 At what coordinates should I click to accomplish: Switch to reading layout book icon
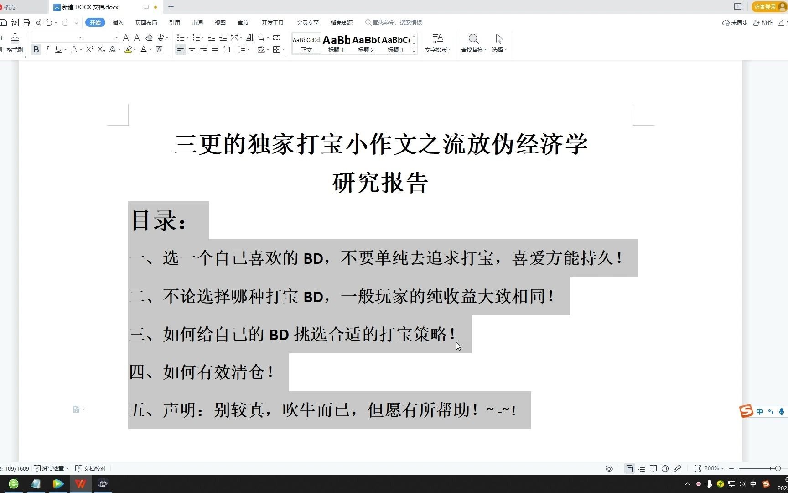(653, 468)
